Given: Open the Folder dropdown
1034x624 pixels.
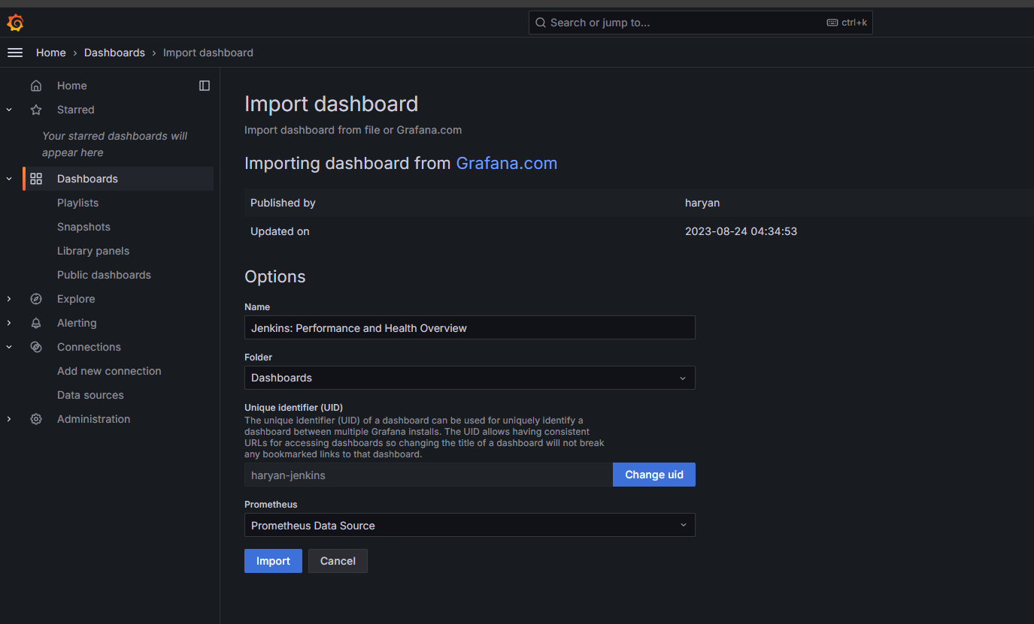Looking at the screenshot, I should [469, 378].
